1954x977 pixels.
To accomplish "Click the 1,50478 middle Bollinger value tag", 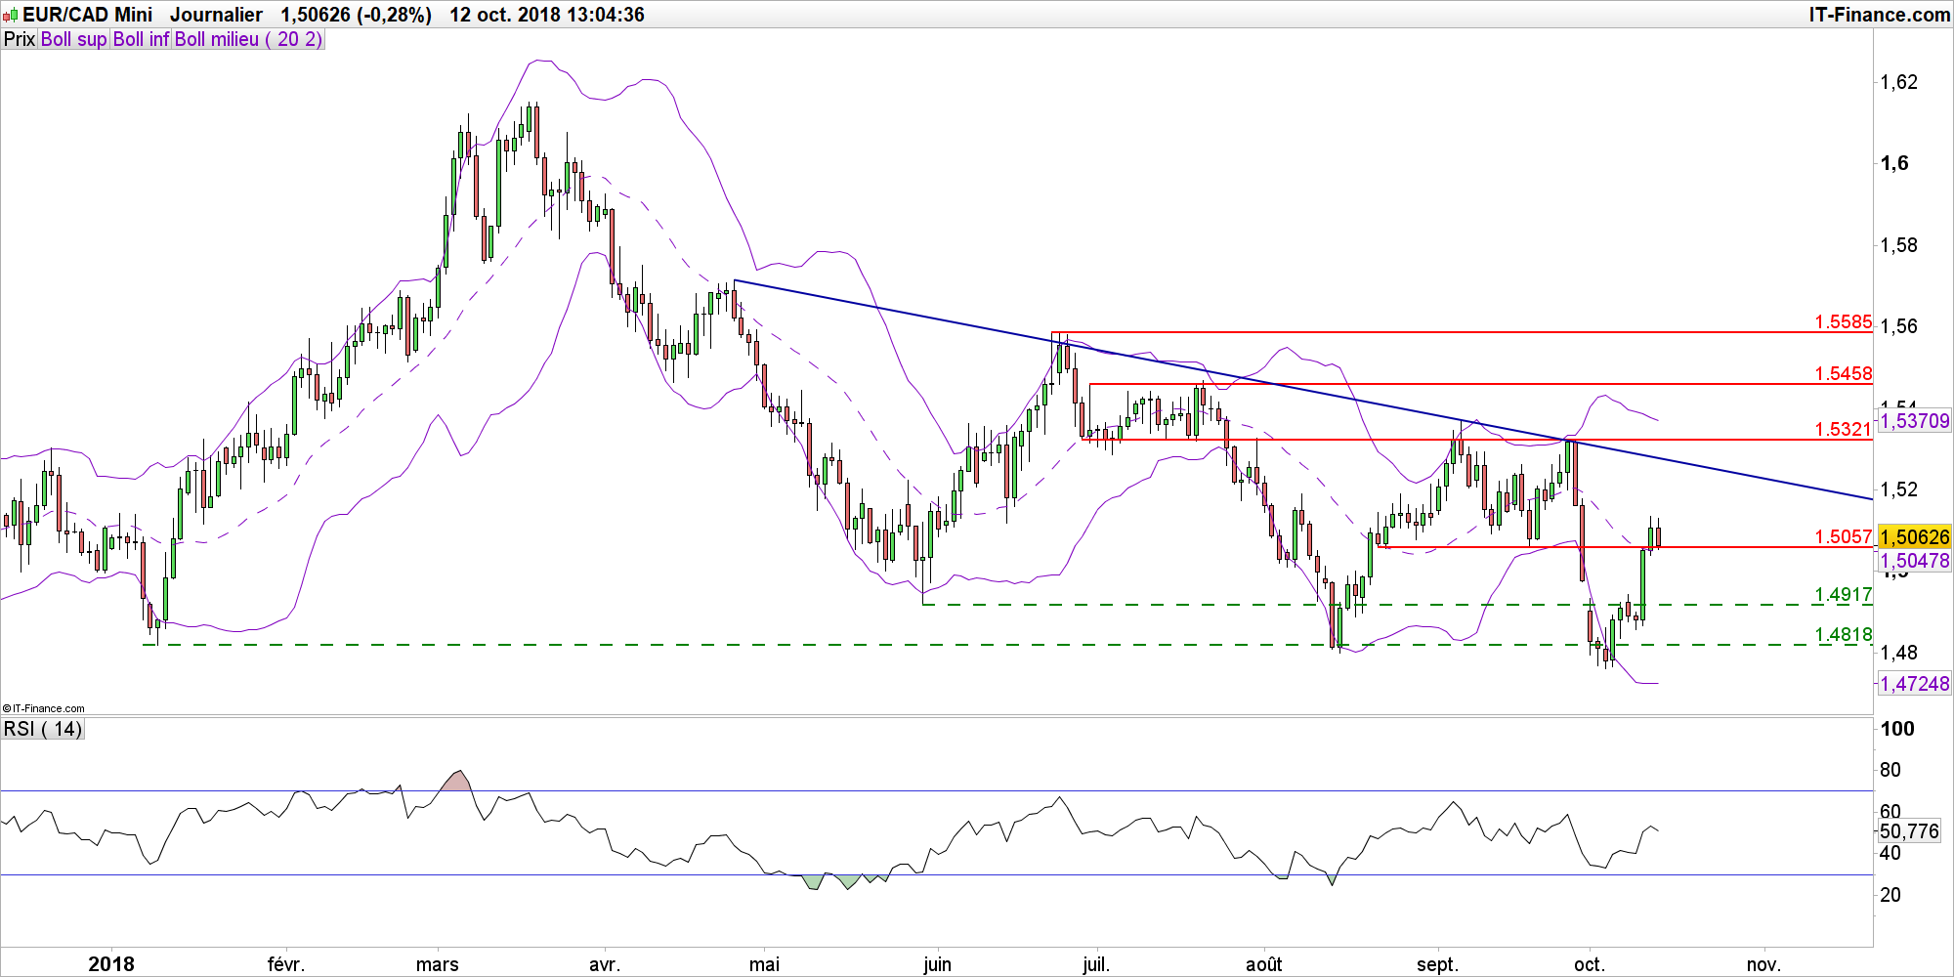I will pyautogui.click(x=1915, y=561).
